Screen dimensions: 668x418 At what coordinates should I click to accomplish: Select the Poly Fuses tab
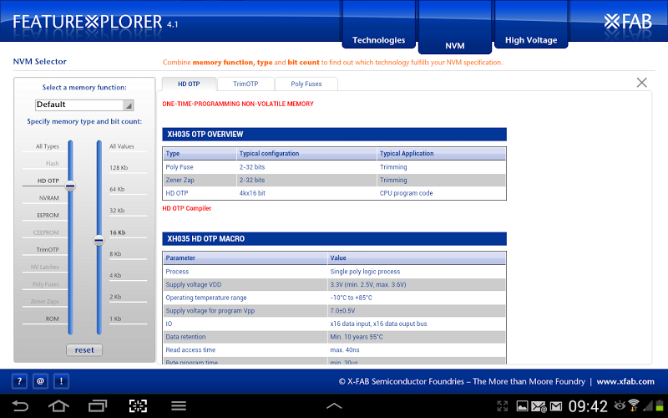pyautogui.click(x=306, y=84)
